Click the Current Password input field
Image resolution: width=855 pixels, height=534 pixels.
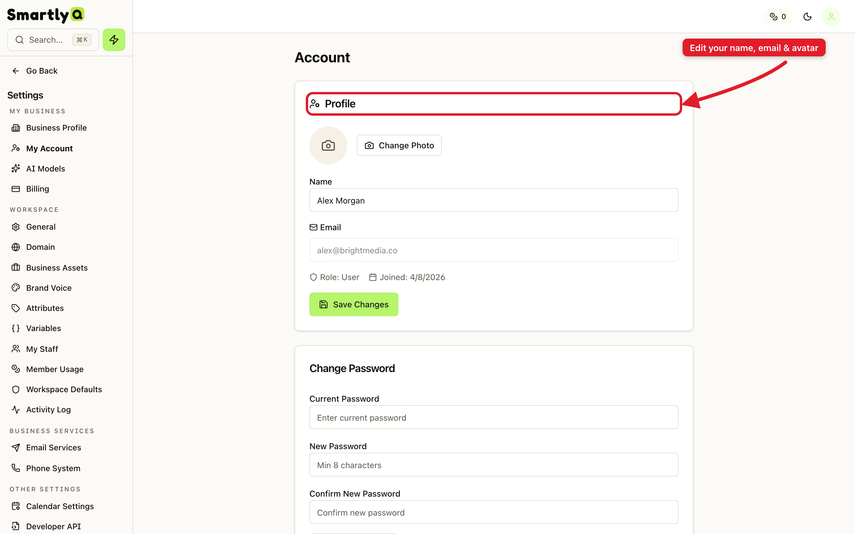[494, 417]
